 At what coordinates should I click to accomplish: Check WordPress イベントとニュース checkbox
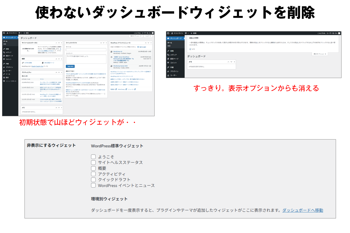coord(93,185)
